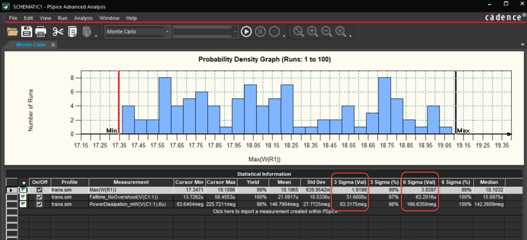Click the 6 Sigma (%) column header

point(457,182)
